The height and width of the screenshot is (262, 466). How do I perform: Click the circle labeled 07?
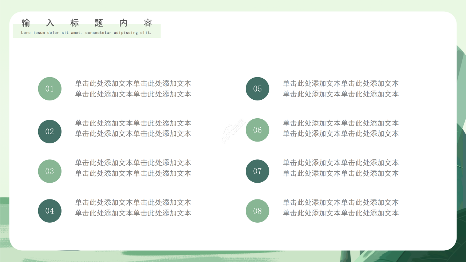click(257, 171)
